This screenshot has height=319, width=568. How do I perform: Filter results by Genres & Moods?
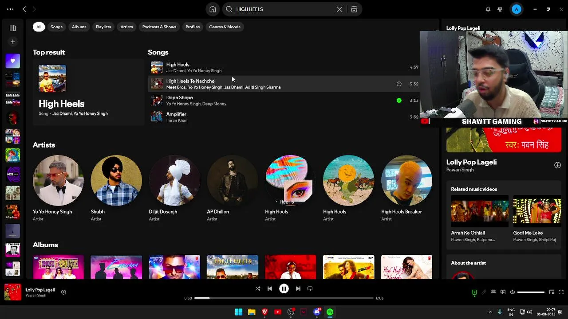(225, 27)
